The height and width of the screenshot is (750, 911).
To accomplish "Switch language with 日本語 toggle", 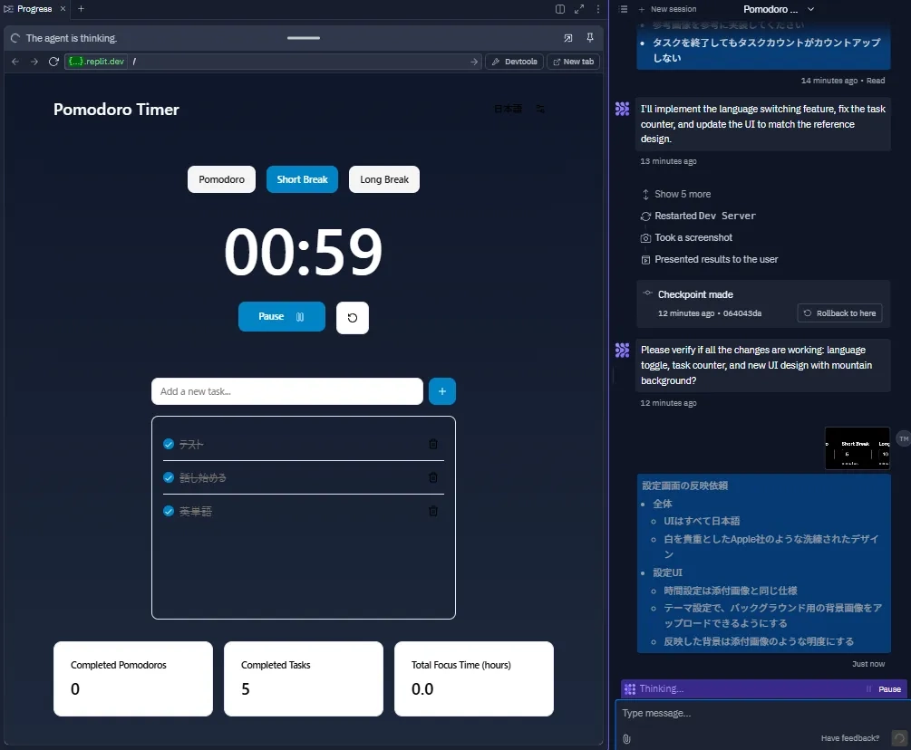I will (508, 109).
